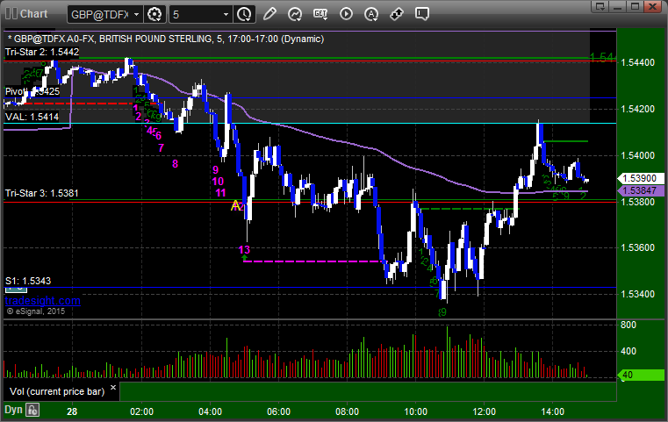
Task: Click the Pivot level label
Action: pyautogui.click(x=32, y=91)
